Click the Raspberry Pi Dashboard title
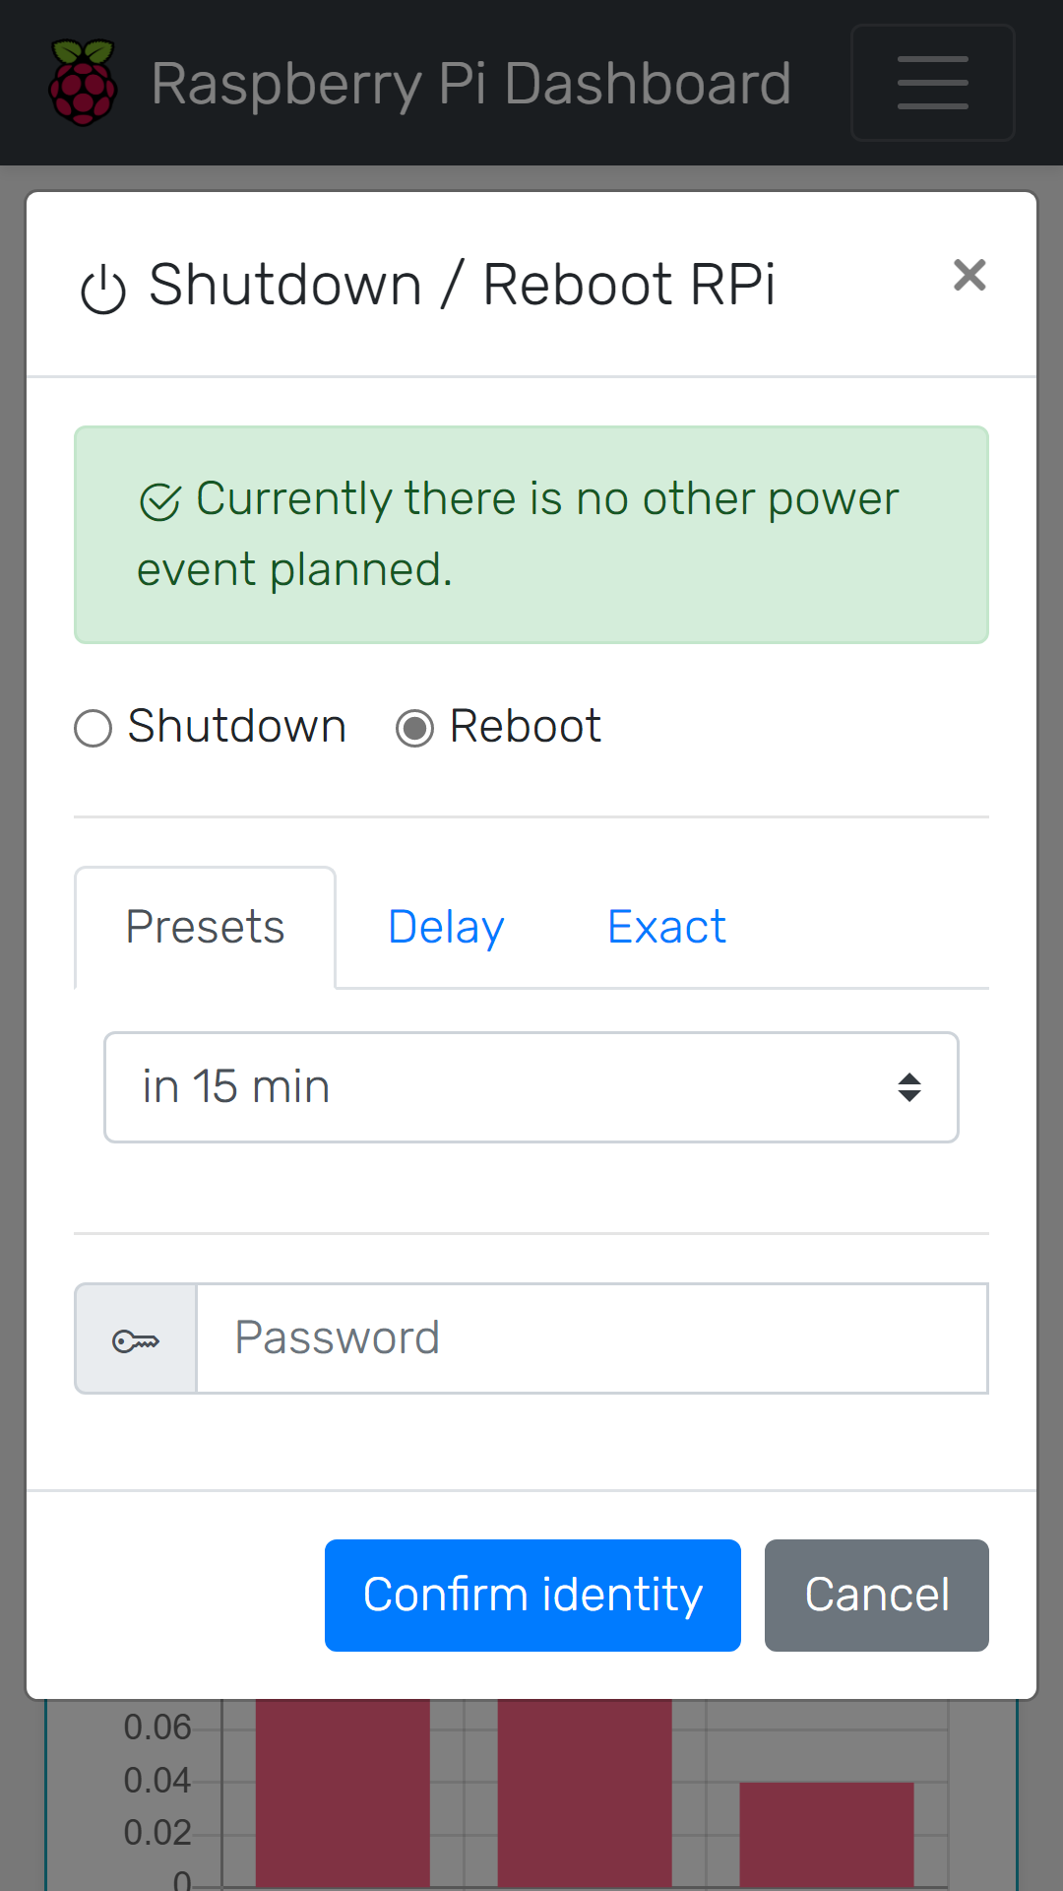 [x=471, y=84]
